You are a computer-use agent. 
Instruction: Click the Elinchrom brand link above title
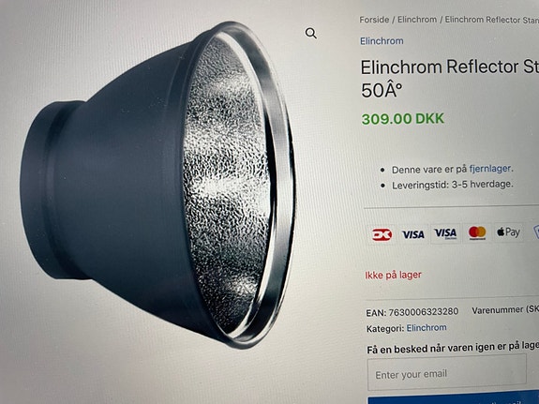click(382, 41)
